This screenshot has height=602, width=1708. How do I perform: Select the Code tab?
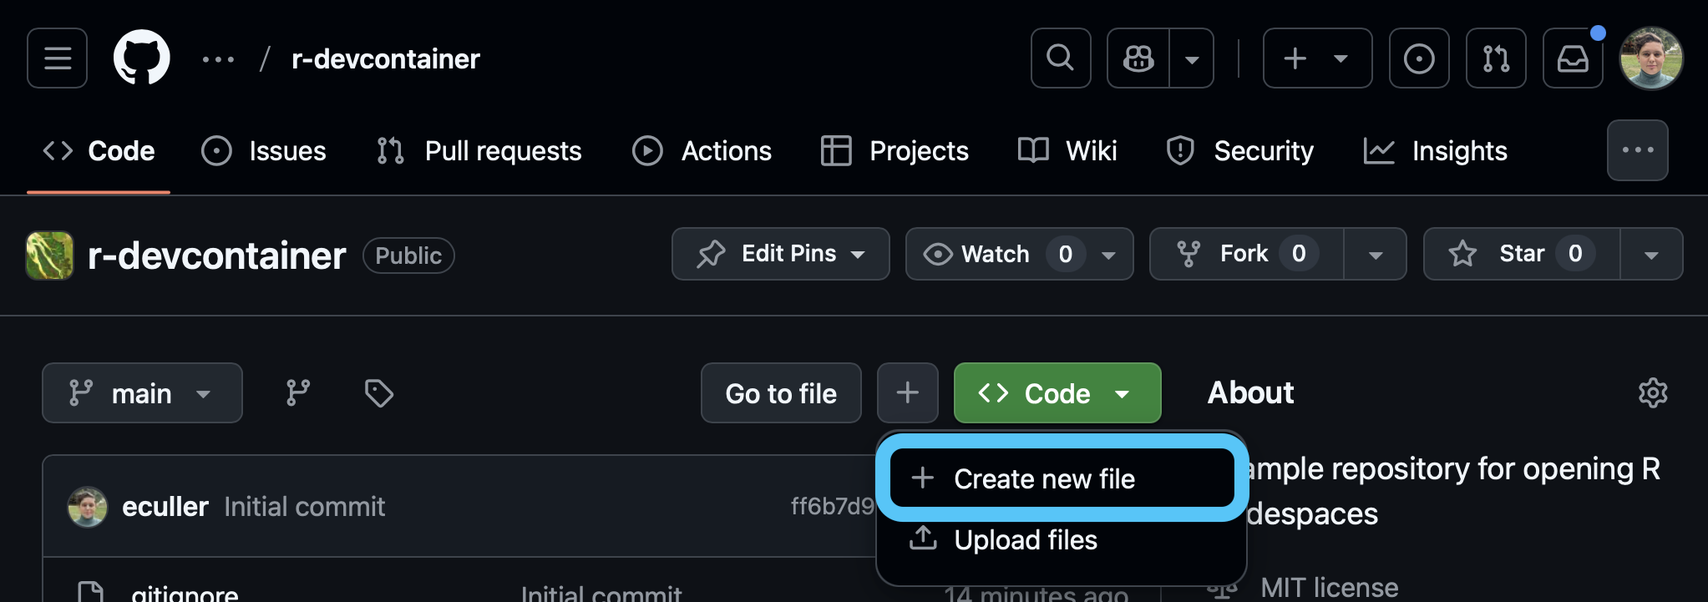pyautogui.click(x=99, y=151)
